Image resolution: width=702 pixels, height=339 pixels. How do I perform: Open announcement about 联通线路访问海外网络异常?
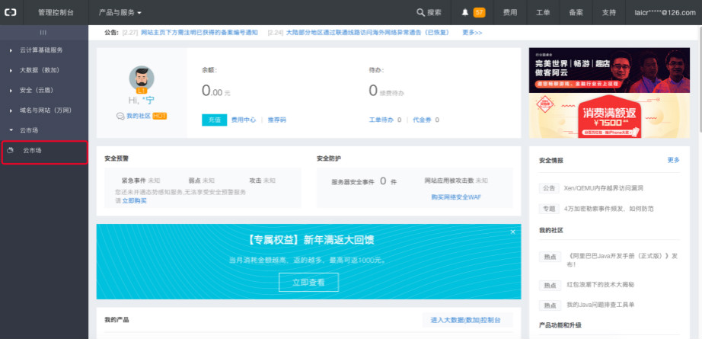(x=368, y=33)
